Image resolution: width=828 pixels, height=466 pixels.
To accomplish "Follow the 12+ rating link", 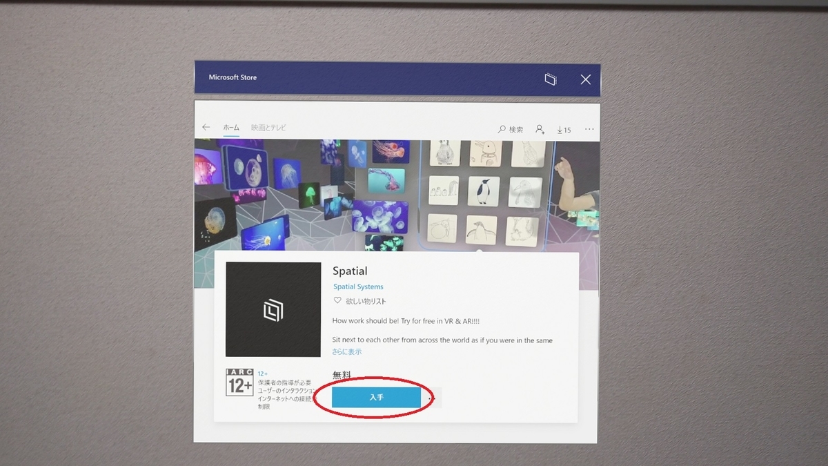I will point(262,373).
